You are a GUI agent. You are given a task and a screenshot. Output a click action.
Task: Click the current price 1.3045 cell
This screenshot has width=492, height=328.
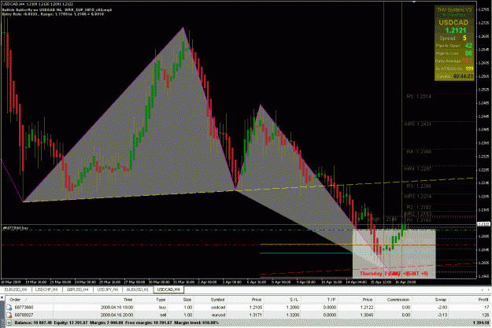(x=367, y=315)
